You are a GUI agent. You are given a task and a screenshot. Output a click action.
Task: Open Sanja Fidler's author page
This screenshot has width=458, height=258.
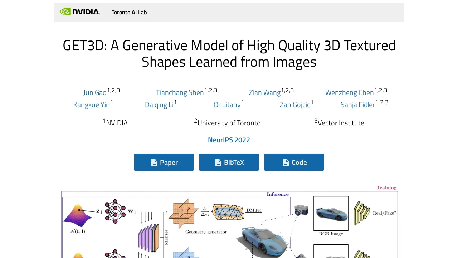358,105
